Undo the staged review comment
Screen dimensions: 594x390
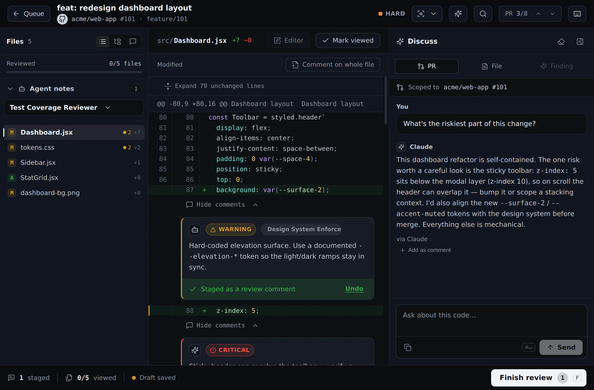pos(354,289)
